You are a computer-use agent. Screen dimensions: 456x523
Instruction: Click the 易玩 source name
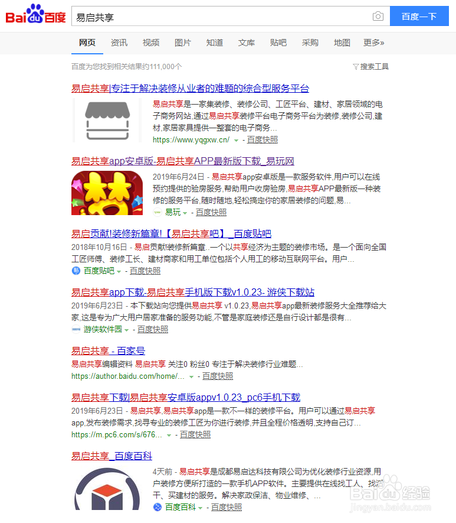[173, 213]
